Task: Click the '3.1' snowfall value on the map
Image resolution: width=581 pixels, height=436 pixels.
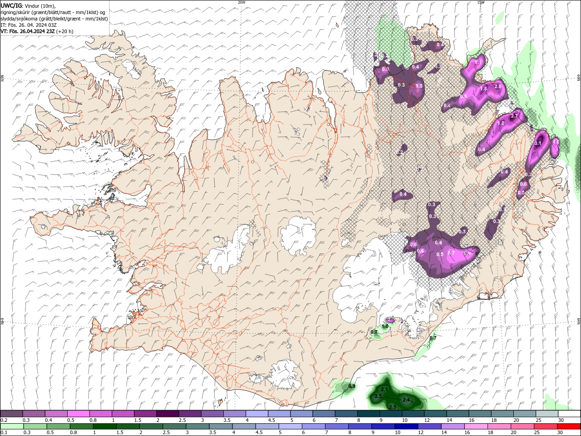Action: pos(538,143)
